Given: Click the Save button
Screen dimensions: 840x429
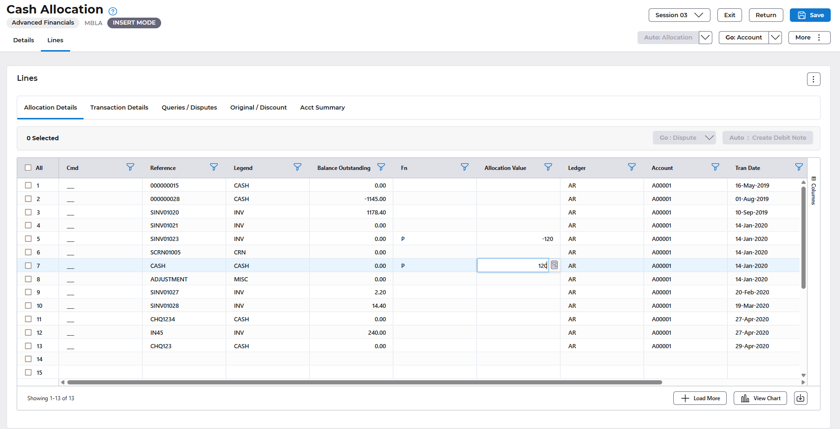Looking at the screenshot, I should [810, 15].
